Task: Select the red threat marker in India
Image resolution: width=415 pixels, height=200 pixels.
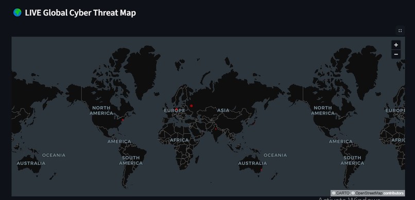Action: point(216,129)
